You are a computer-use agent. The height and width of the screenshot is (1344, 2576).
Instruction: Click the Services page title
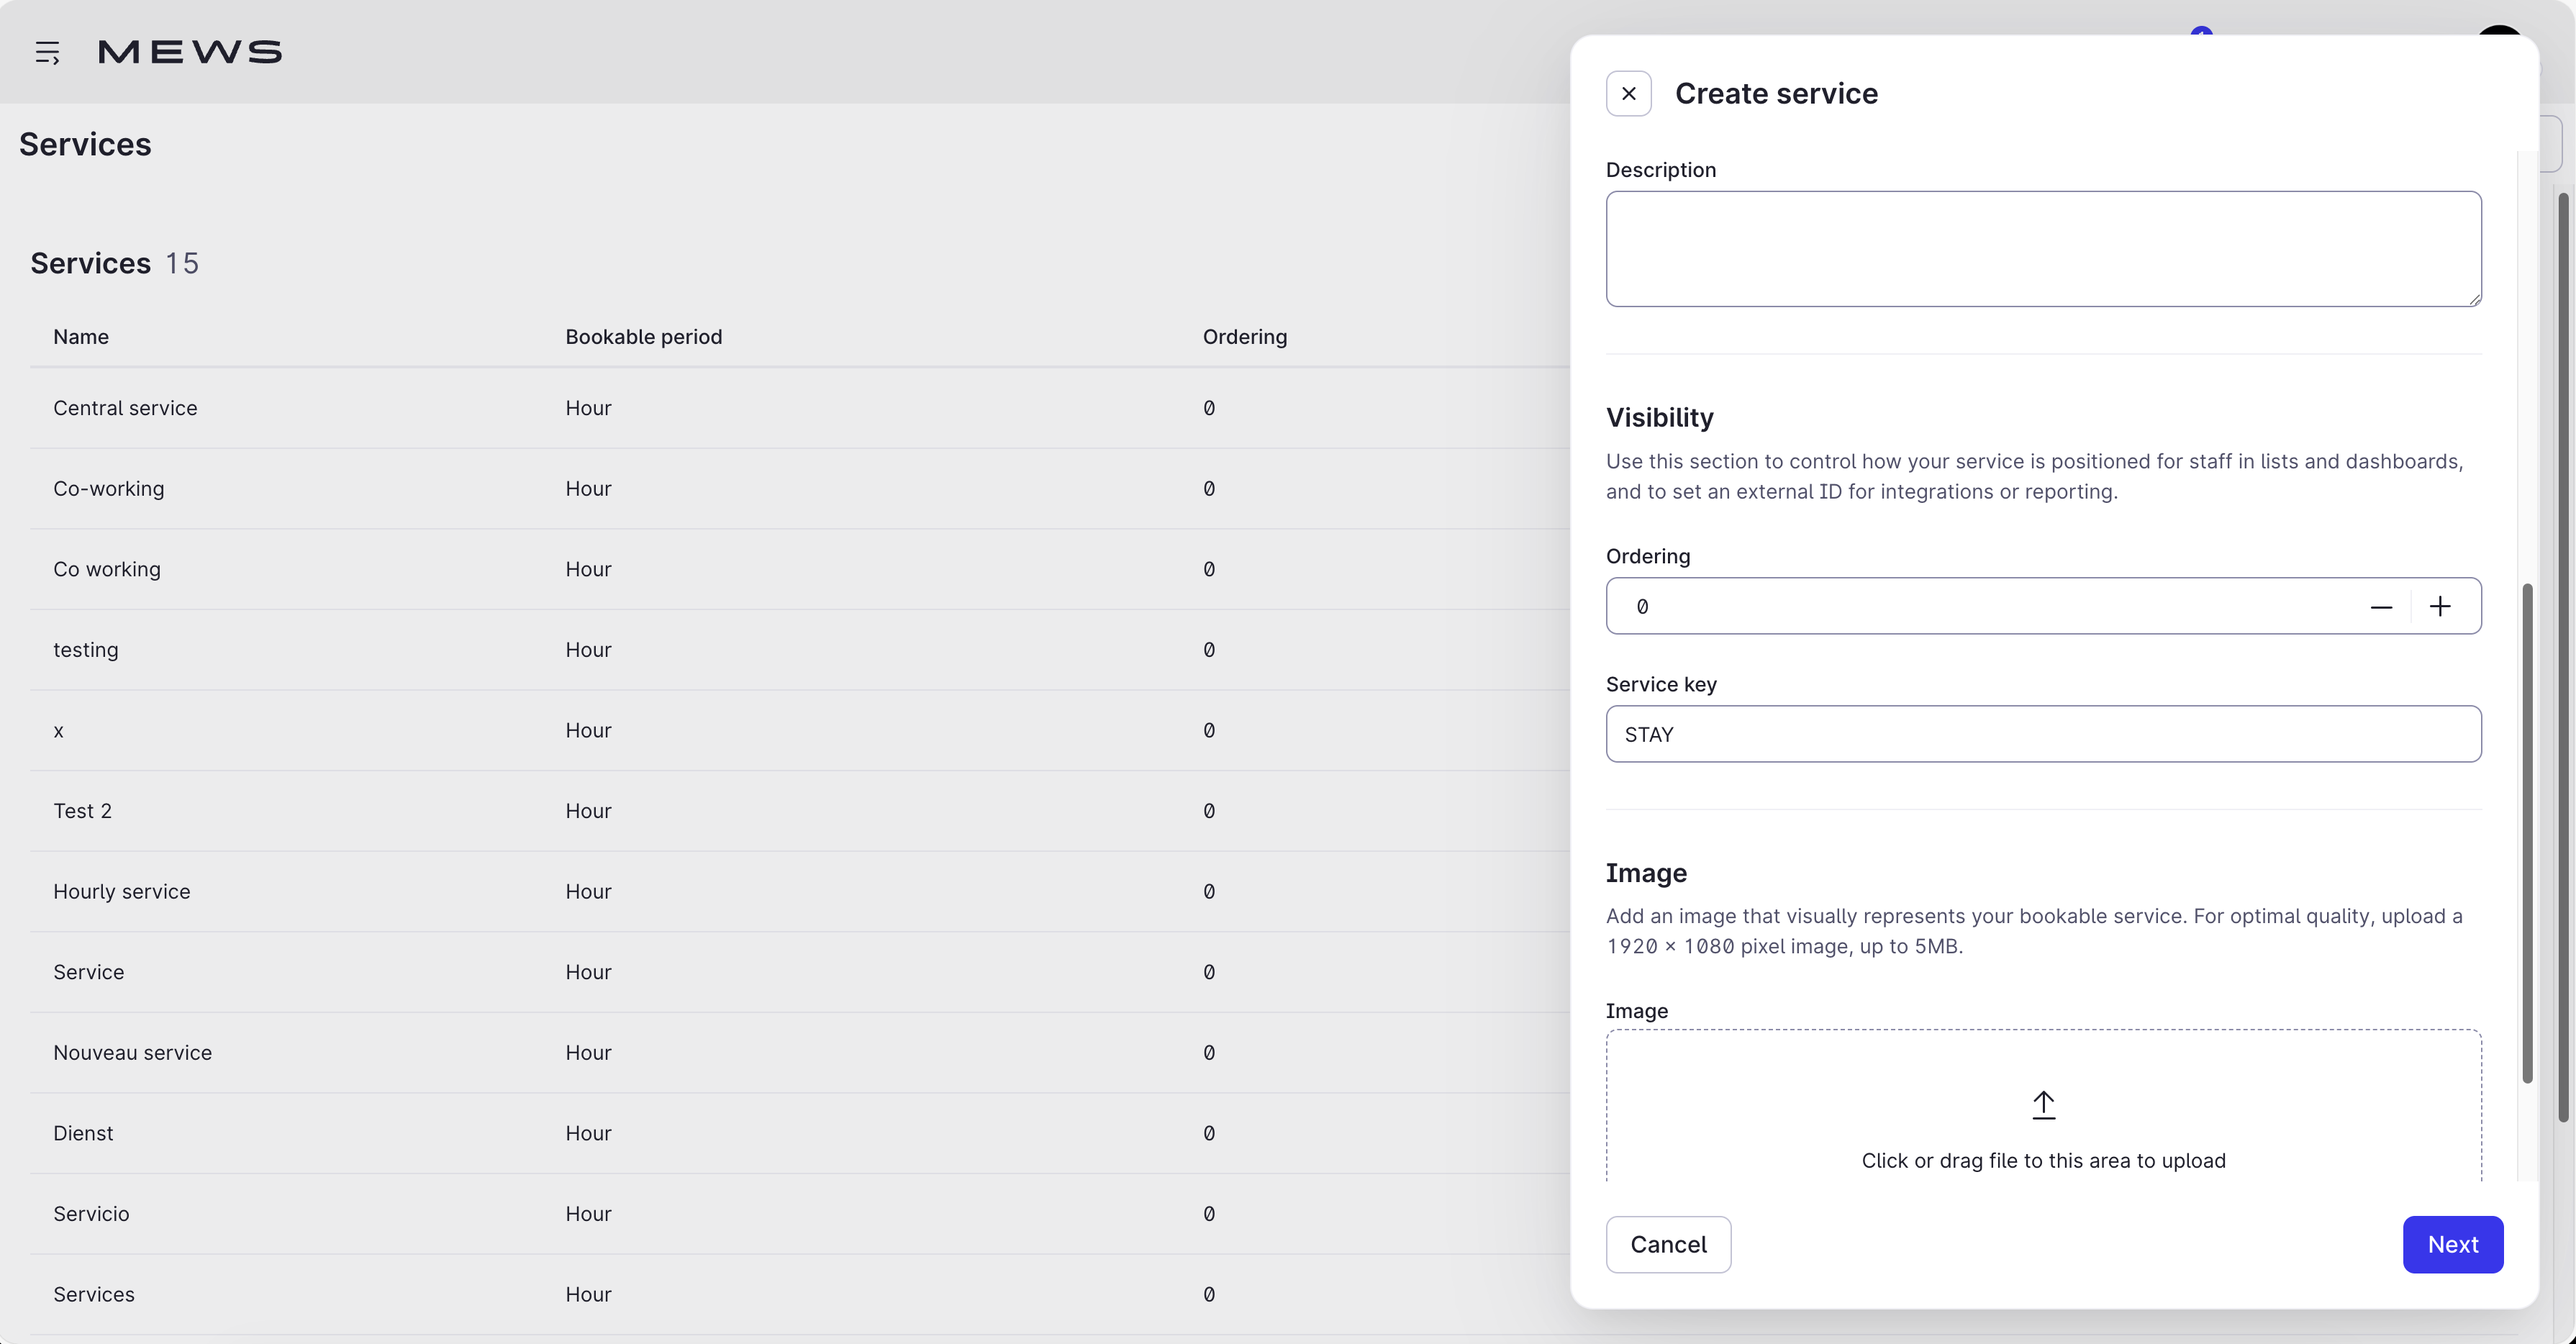coord(85,144)
